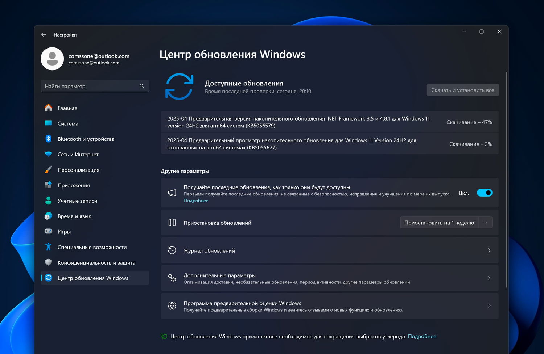Click the green leaf carbon emissions icon

coord(164,337)
